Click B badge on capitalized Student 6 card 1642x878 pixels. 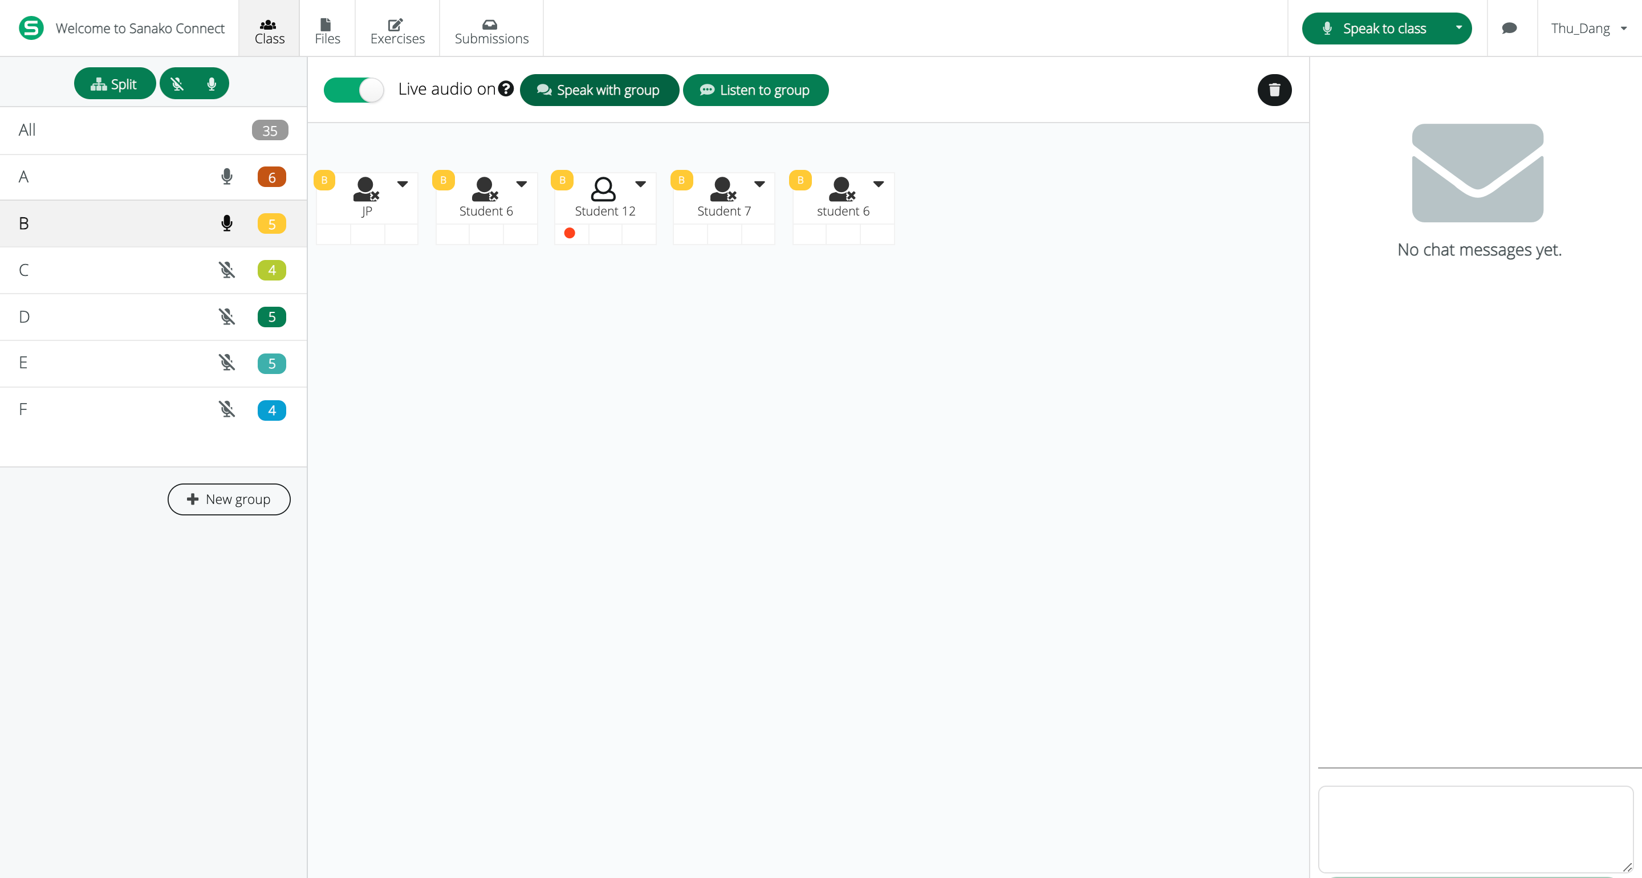444,180
